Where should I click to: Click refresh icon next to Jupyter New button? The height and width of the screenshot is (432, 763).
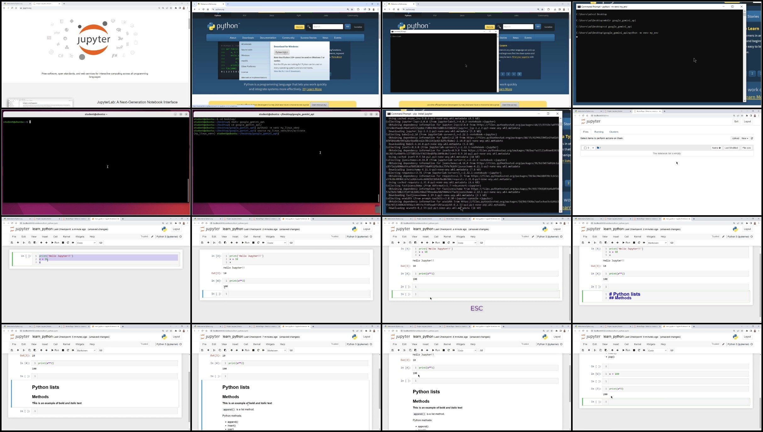coord(752,138)
